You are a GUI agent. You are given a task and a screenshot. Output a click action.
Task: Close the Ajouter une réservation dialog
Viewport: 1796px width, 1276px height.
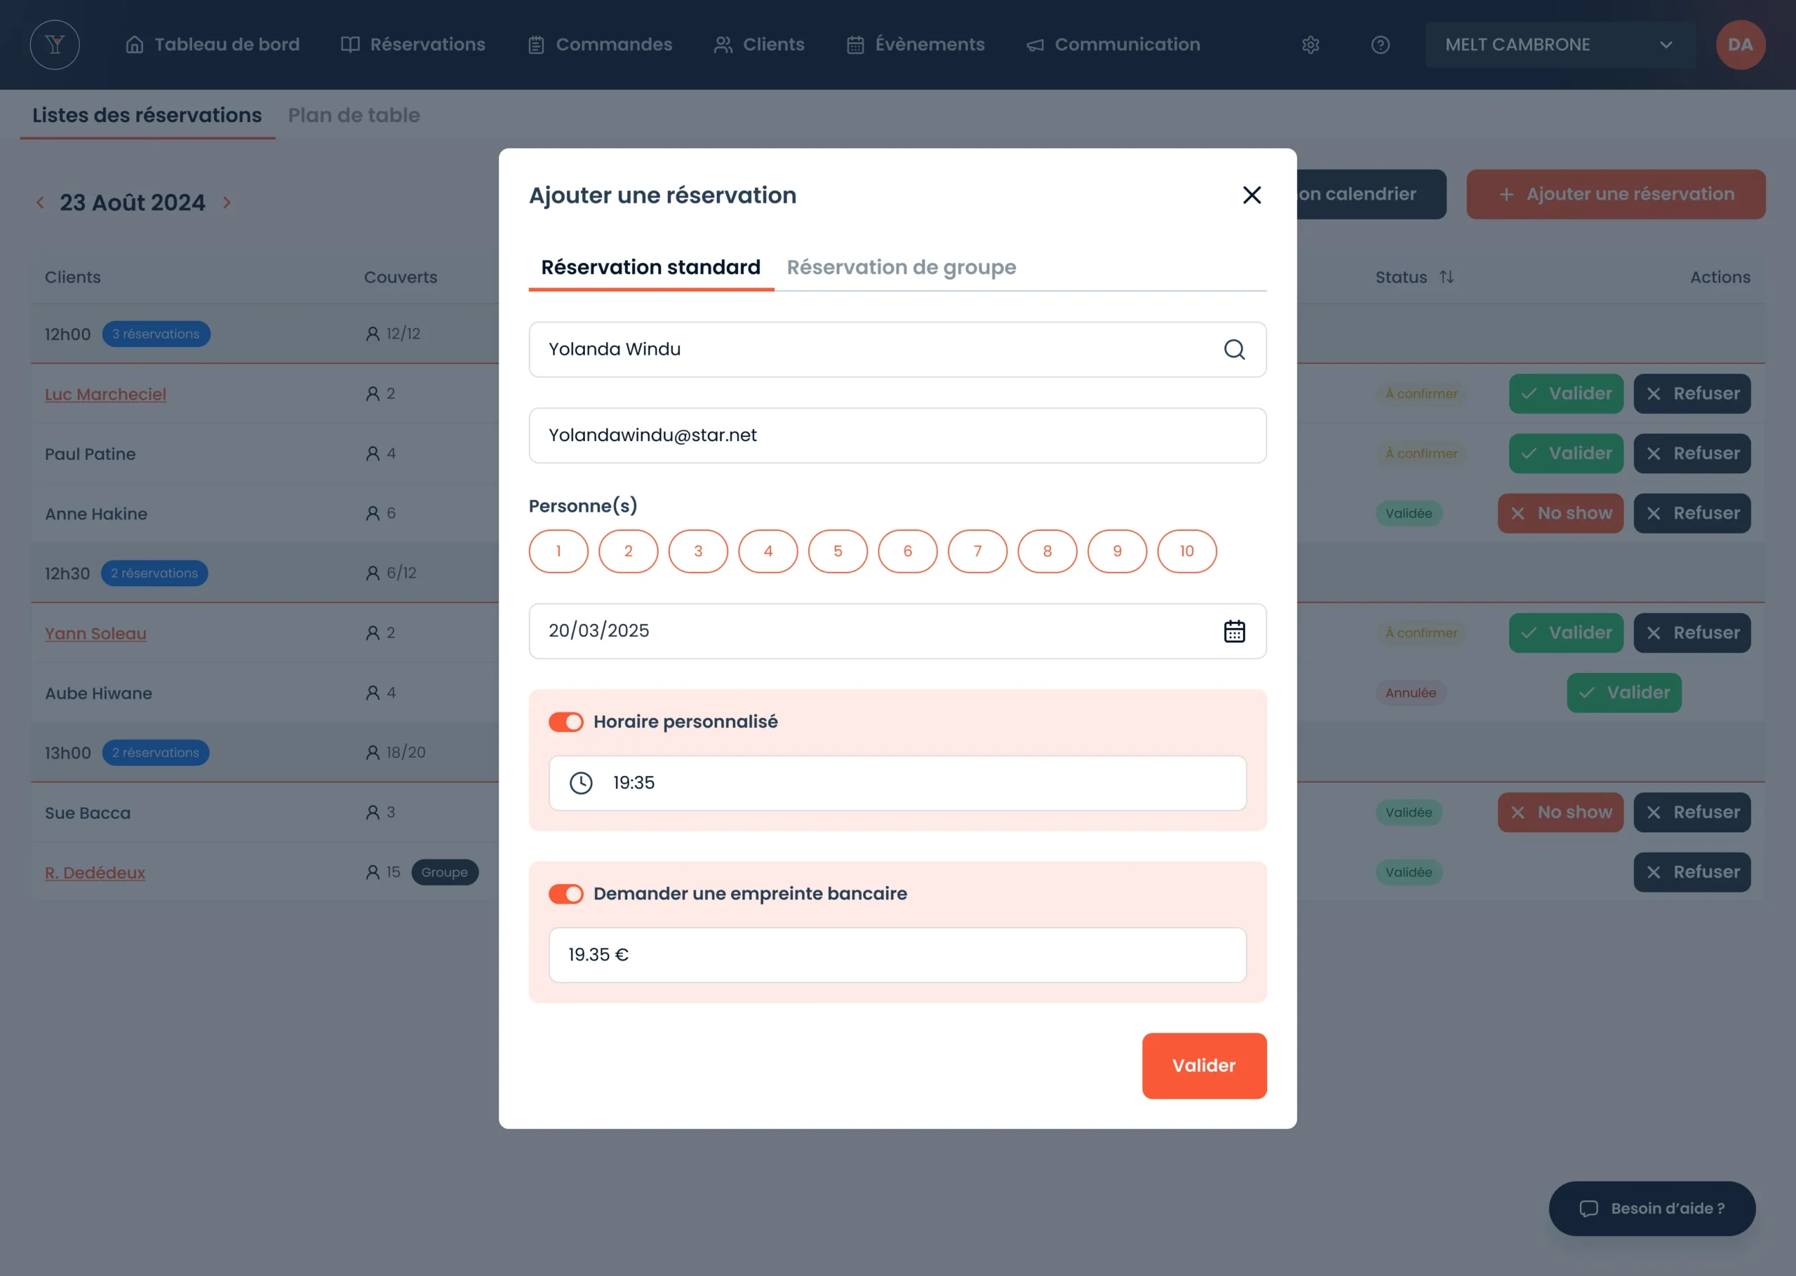(1252, 195)
